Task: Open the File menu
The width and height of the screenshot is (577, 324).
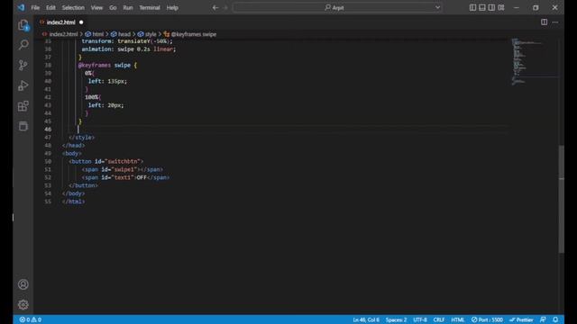Action: click(35, 8)
